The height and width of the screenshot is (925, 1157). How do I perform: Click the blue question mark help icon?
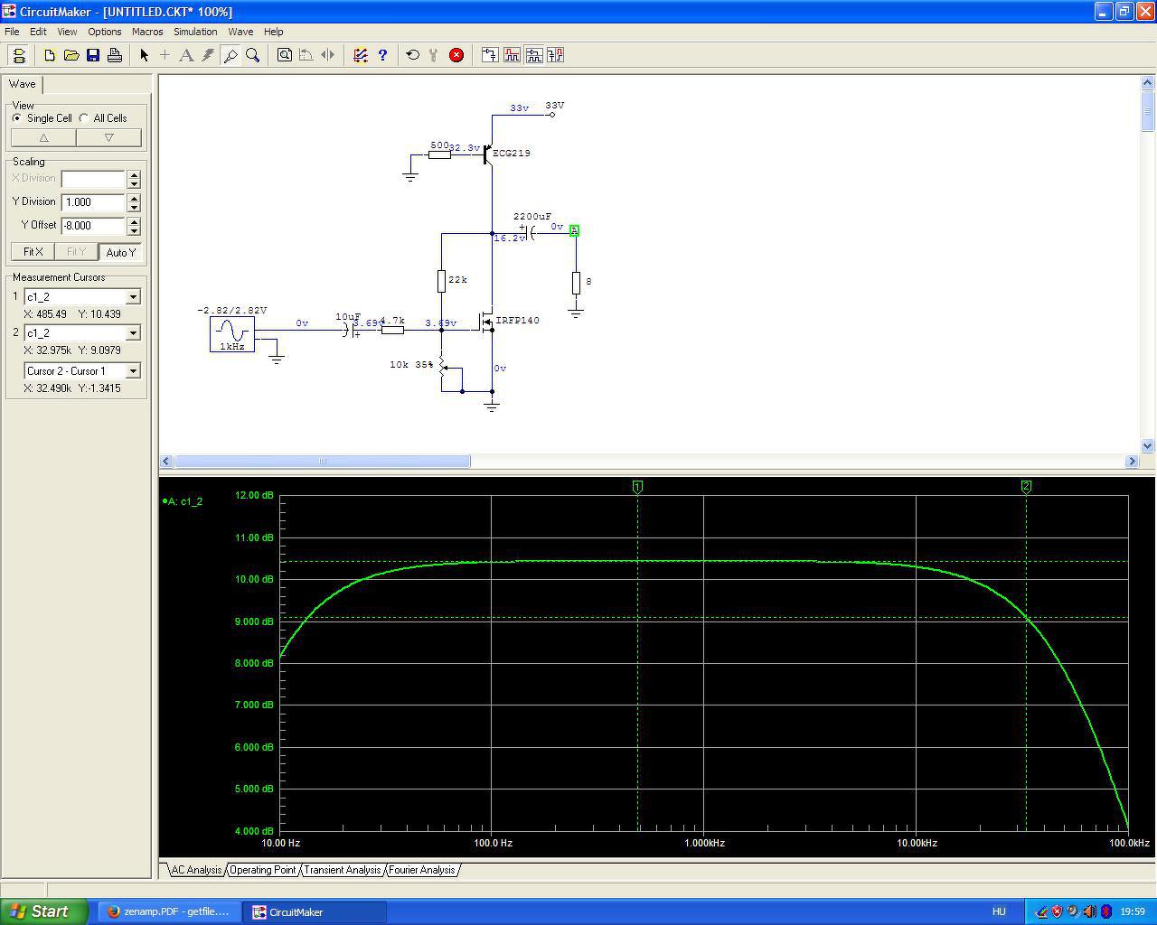(382, 55)
